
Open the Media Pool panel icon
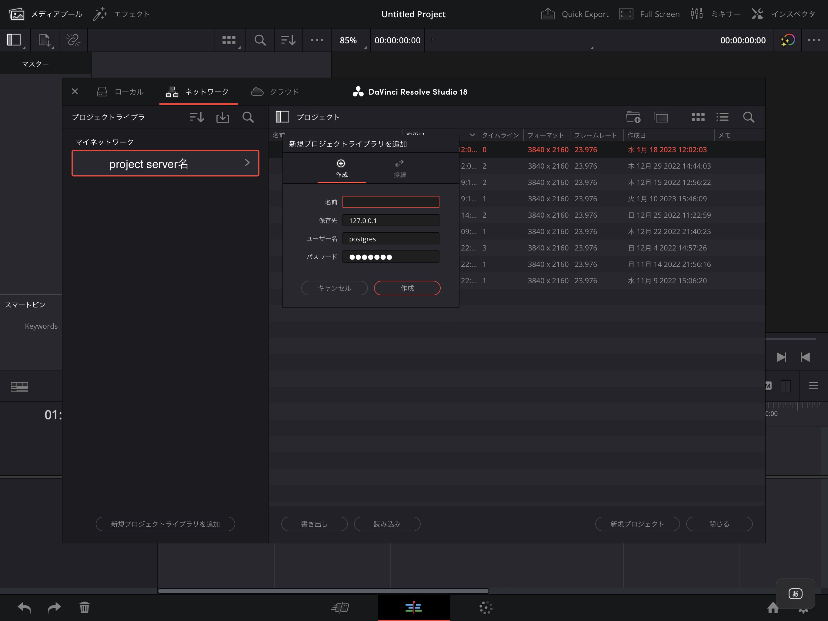(16, 14)
